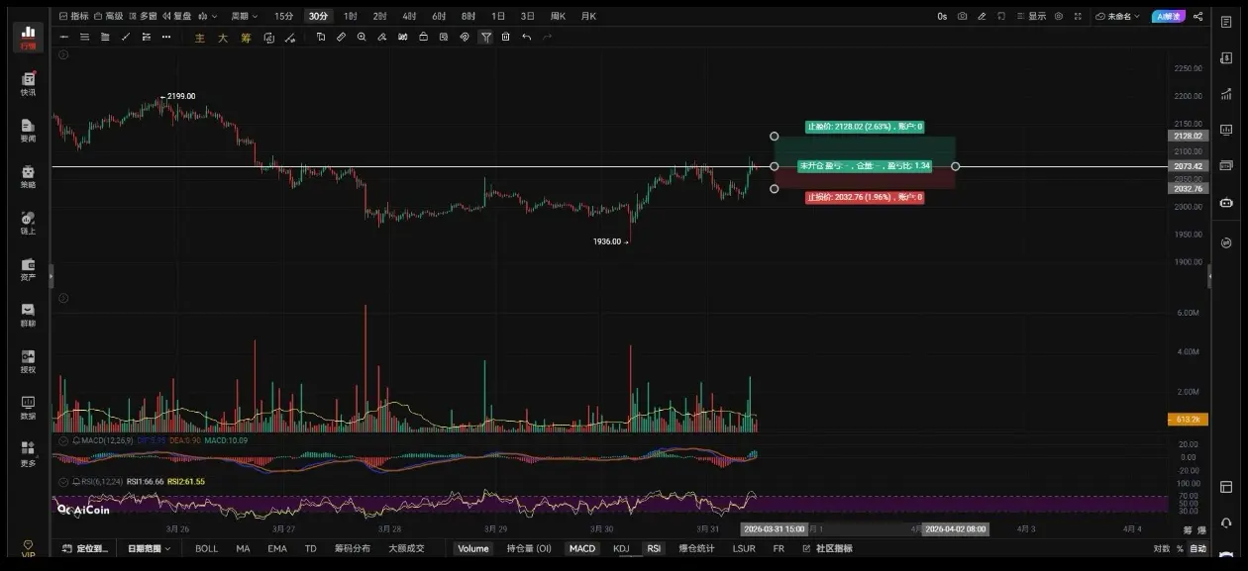Click the screenshot camera icon
This screenshot has width=1248, height=571.
pos(962,16)
